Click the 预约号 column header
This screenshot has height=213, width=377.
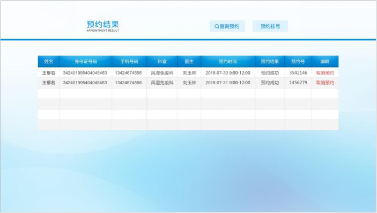click(x=298, y=61)
